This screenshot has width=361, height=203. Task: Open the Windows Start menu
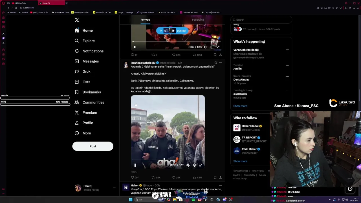tap(131, 200)
